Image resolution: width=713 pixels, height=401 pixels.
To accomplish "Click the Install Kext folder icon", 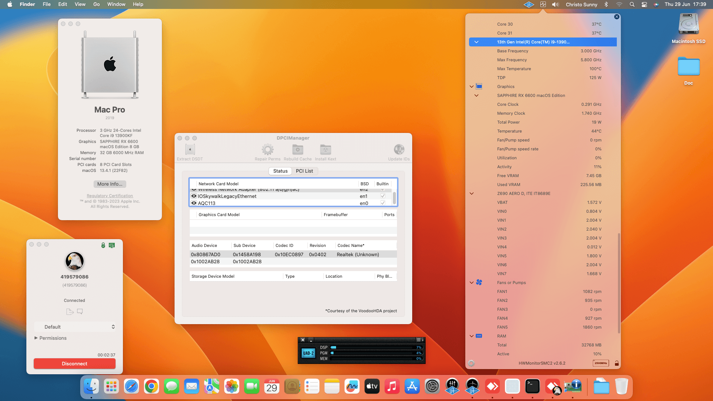I will pos(326,149).
